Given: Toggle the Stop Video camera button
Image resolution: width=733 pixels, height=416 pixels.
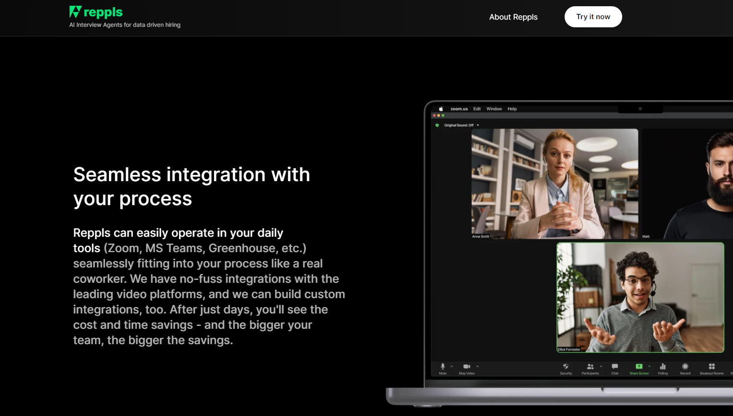Looking at the screenshot, I should 466,367.
